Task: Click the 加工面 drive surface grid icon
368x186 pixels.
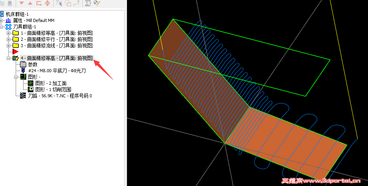Action: (x=31, y=83)
